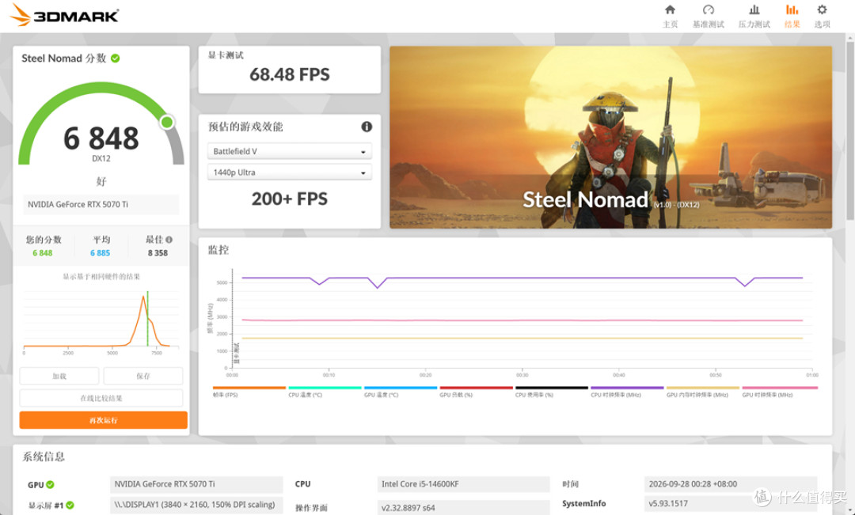Image resolution: width=855 pixels, height=515 pixels.
Task: Toggle the red GPU 负载 (%) legend entry
Action: coord(476,391)
